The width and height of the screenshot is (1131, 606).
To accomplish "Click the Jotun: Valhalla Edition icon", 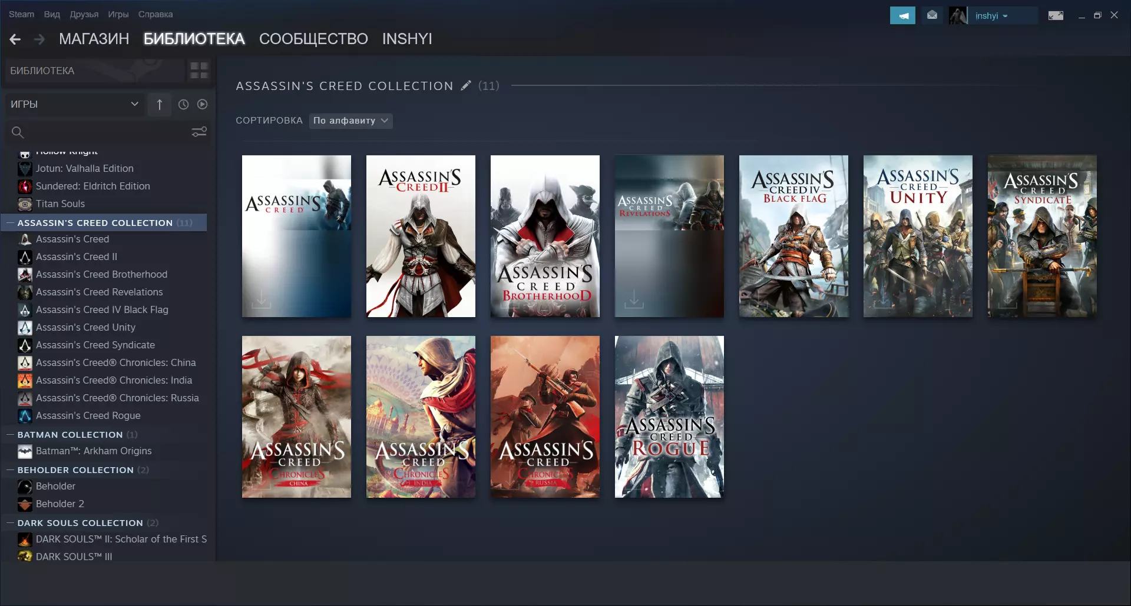I will point(25,169).
